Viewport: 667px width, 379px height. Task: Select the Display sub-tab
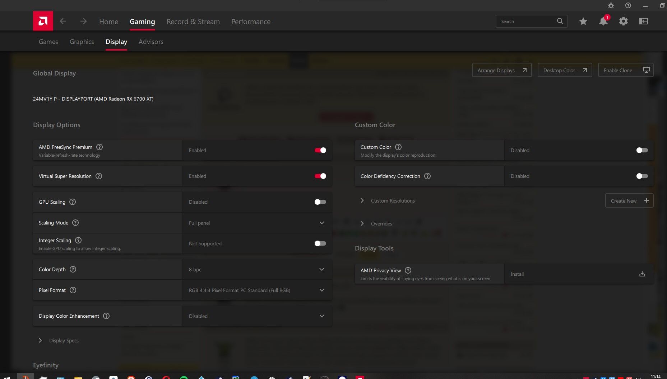pyautogui.click(x=116, y=42)
